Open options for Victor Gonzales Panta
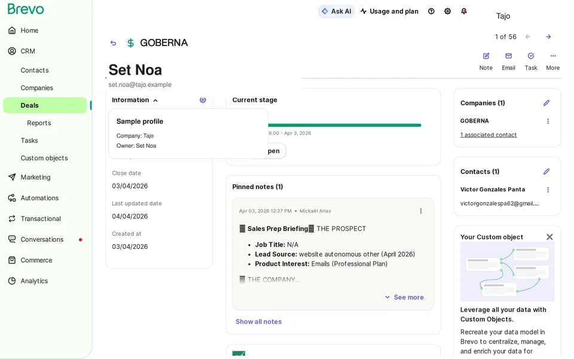This screenshot has width=574, height=359. click(548, 190)
